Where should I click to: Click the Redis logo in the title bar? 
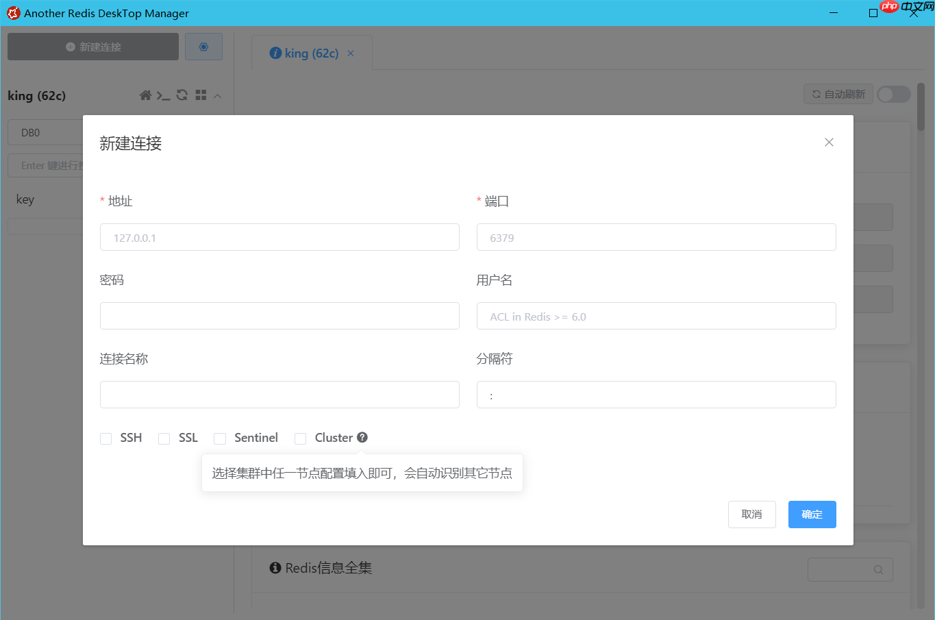click(x=13, y=12)
